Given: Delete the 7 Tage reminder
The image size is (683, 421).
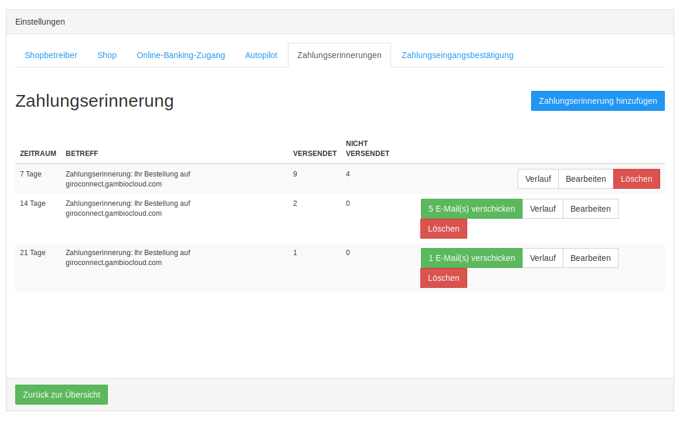Looking at the screenshot, I should point(636,179).
